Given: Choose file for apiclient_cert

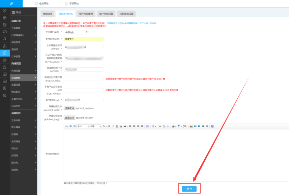Looking at the screenshot, I should click(70, 108).
